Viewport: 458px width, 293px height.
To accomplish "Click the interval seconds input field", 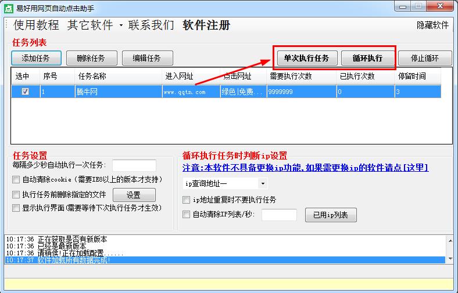I will [x=134, y=165].
